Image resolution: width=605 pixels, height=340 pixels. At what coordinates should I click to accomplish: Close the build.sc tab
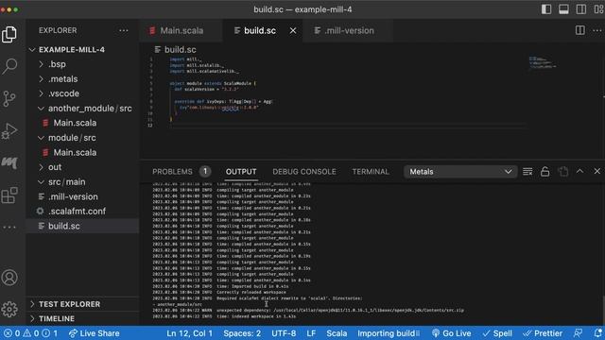click(x=293, y=30)
